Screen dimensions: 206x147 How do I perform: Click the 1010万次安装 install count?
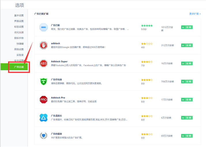(x=167, y=29)
